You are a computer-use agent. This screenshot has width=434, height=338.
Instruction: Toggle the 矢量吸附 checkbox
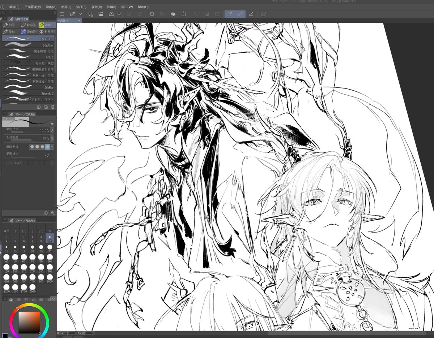pos(8,163)
